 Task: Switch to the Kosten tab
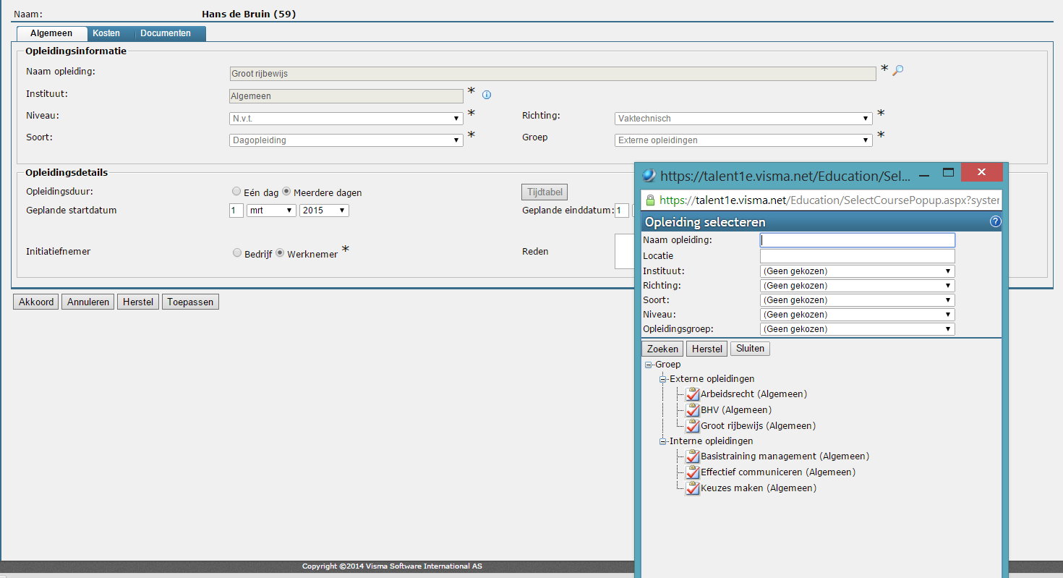(x=106, y=33)
